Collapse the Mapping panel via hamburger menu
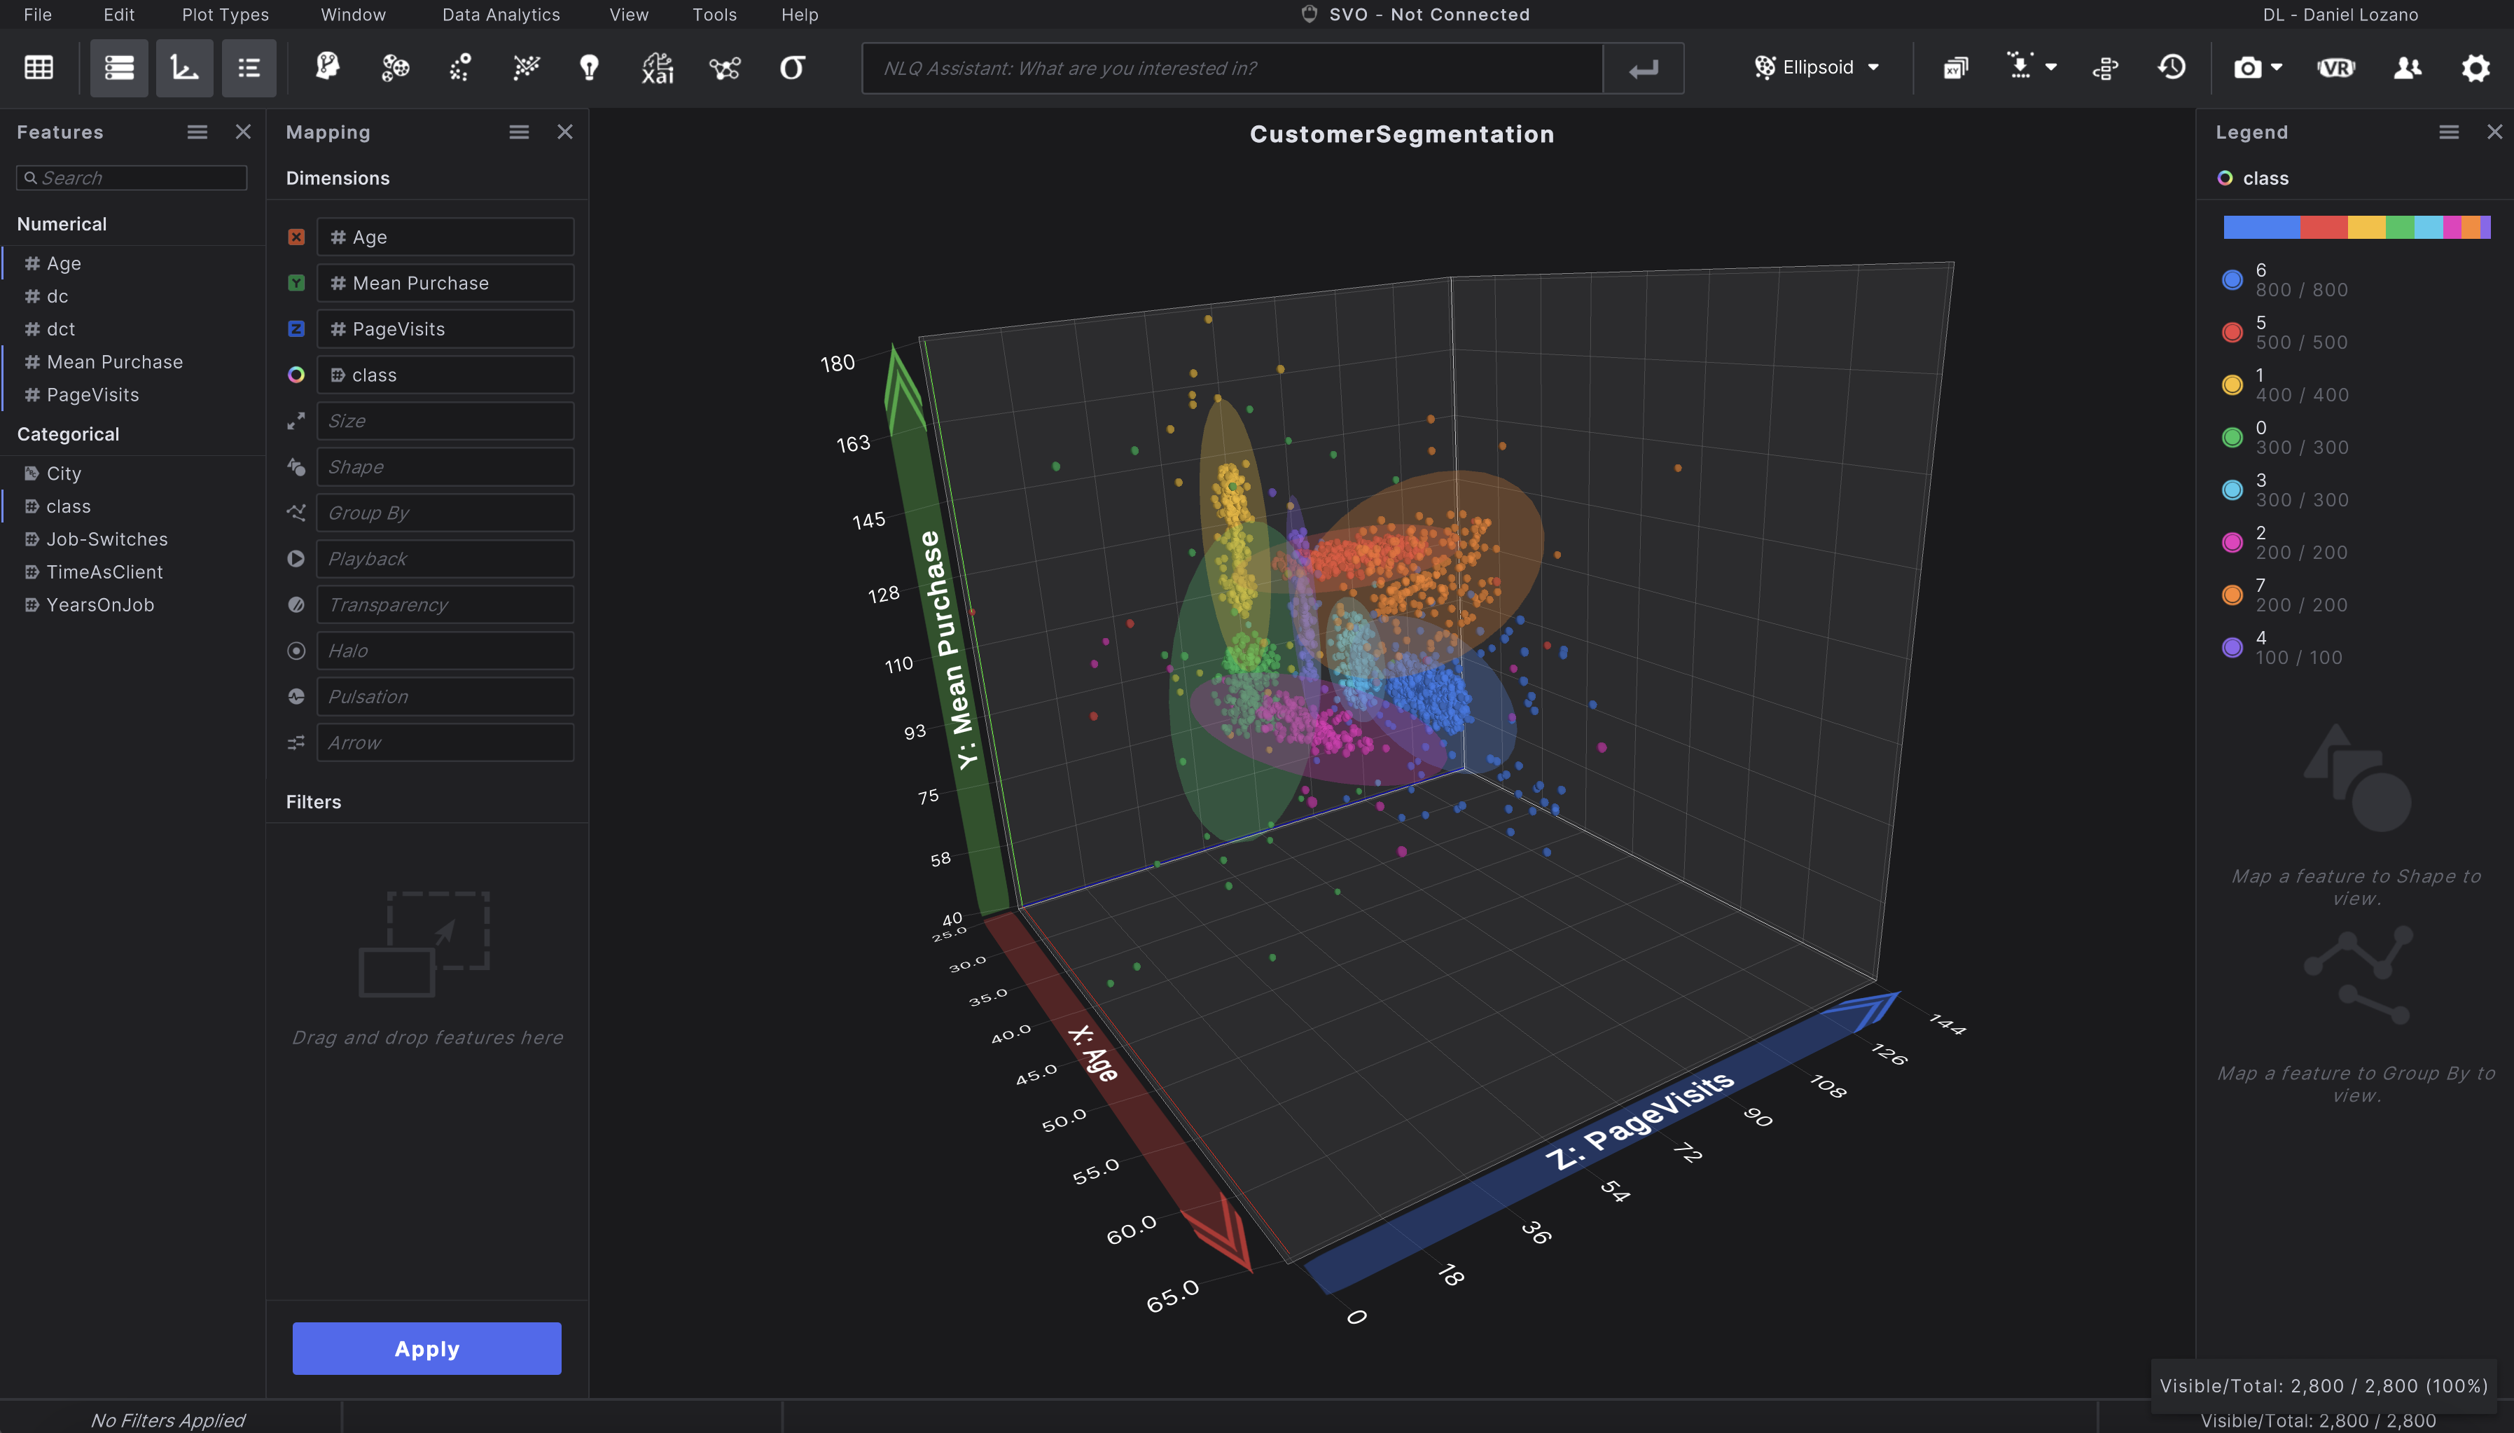Image resolution: width=2514 pixels, height=1433 pixels. tap(518, 131)
